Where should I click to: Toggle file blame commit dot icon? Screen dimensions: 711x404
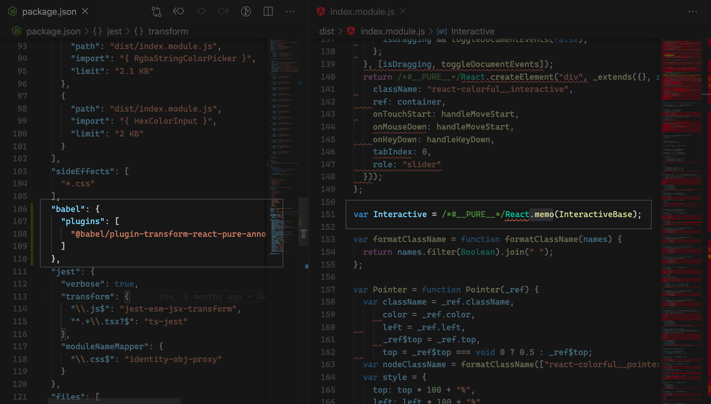[x=201, y=12]
